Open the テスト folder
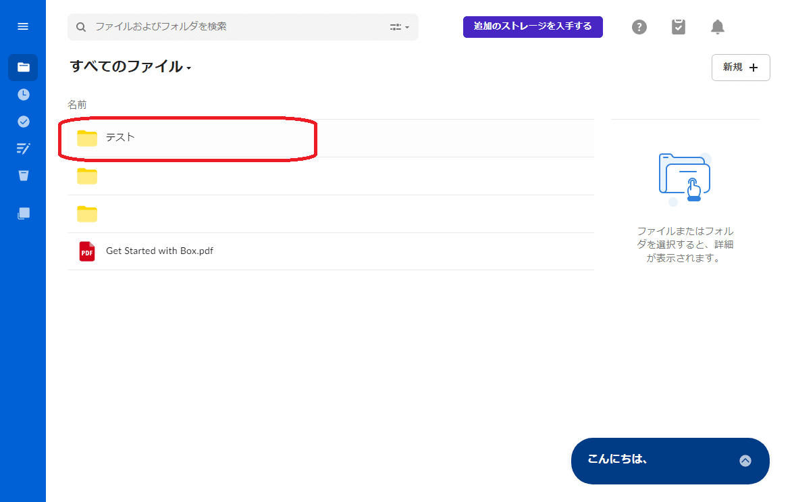The height and width of the screenshot is (502, 792). pos(120,138)
